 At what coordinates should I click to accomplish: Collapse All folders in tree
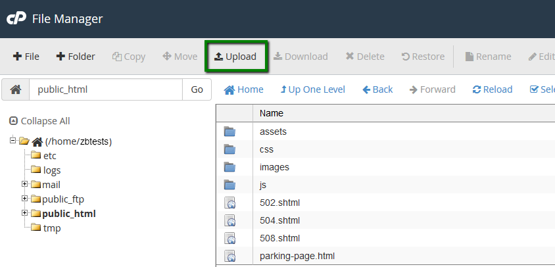39,121
